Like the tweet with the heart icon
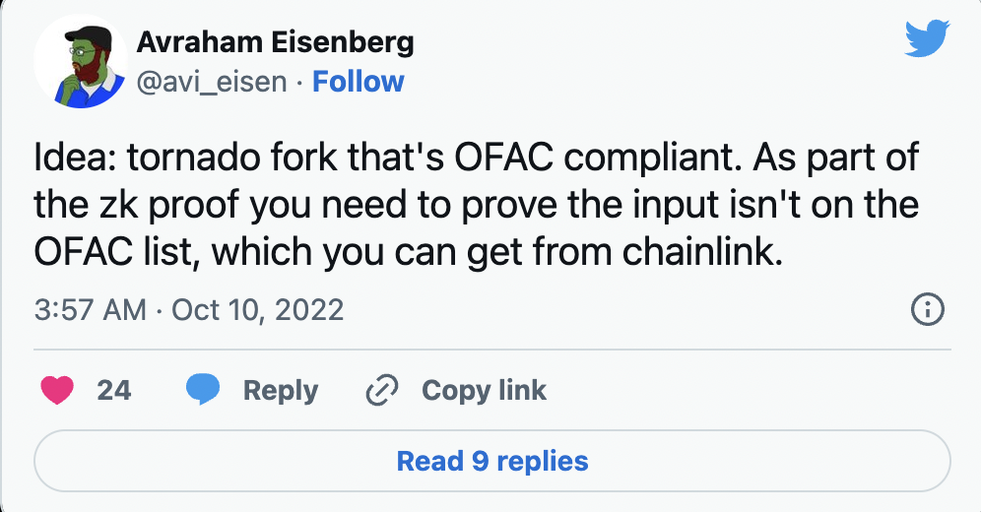Screen dimensions: 981x512 [57, 390]
